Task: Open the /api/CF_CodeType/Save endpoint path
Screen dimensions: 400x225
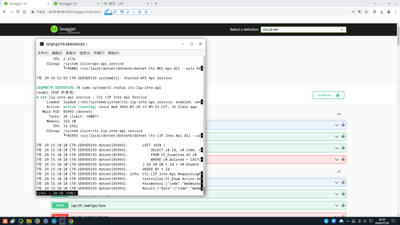Action: point(88,205)
